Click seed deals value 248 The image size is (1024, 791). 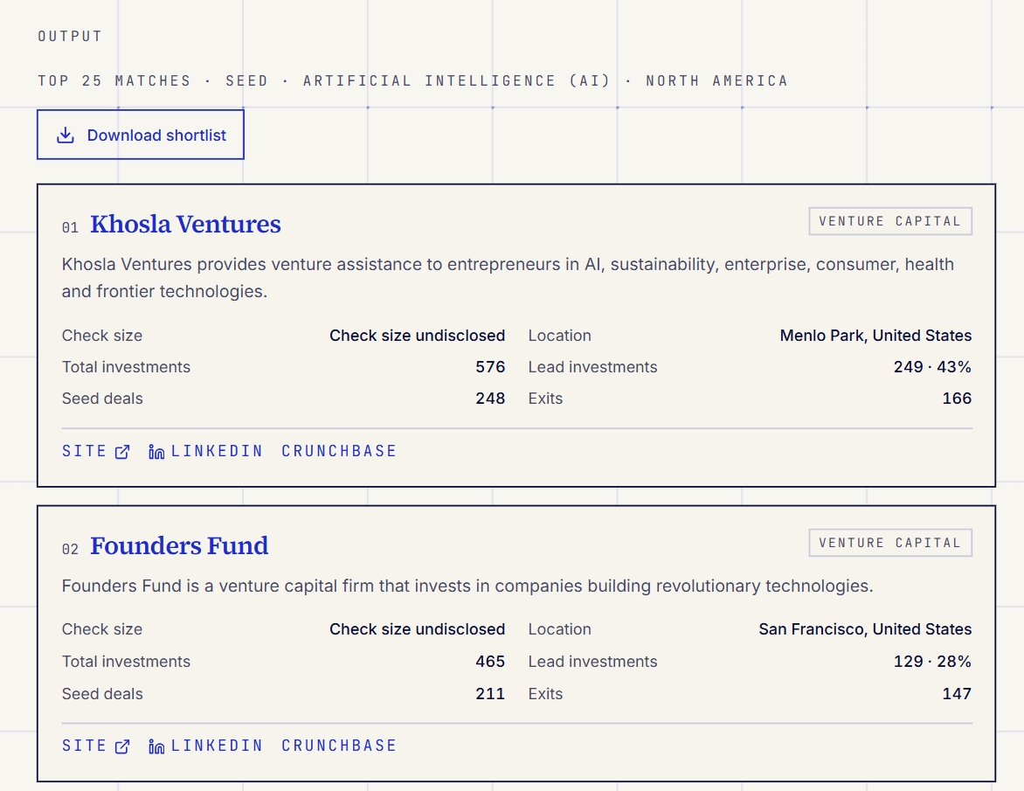click(x=490, y=399)
